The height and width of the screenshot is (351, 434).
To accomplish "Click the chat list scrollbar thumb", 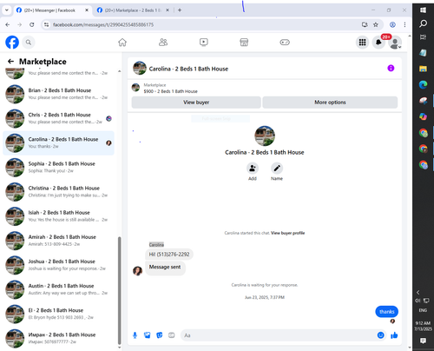I will pyautogui.click(x=119, y=290).
